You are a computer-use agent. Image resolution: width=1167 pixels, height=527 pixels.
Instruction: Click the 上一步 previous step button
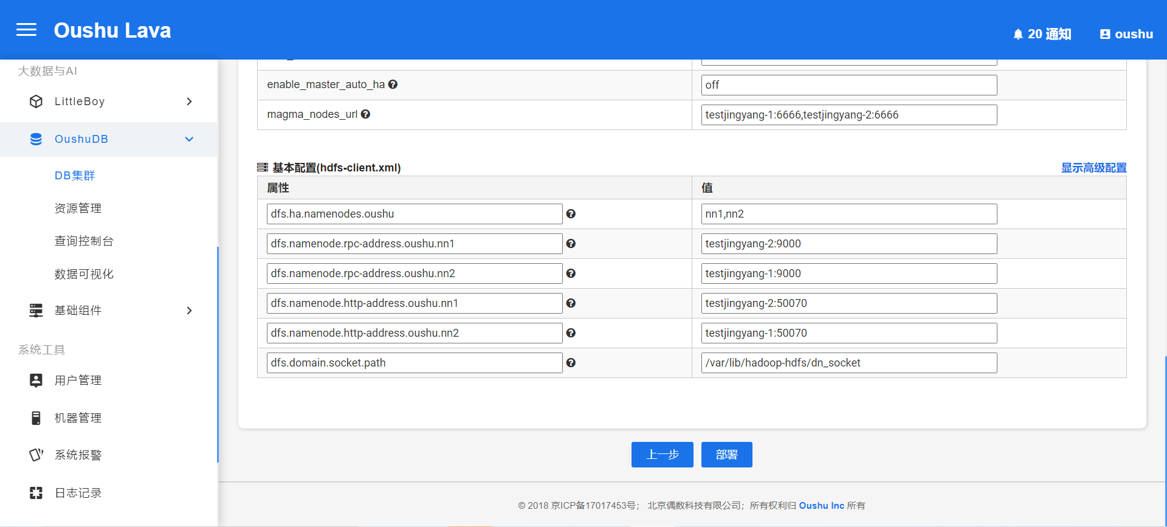(x=662, y=455)
